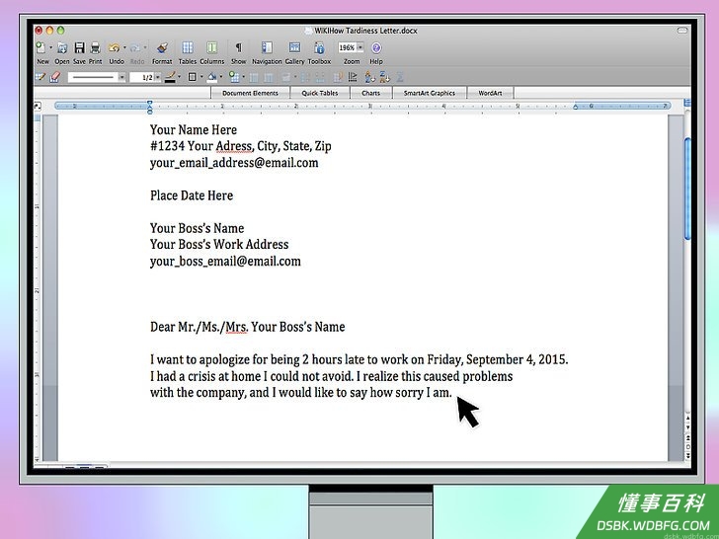Toggle the Navigation pane icon
Viewport: 719px width, 539px height.
[267, 47]
